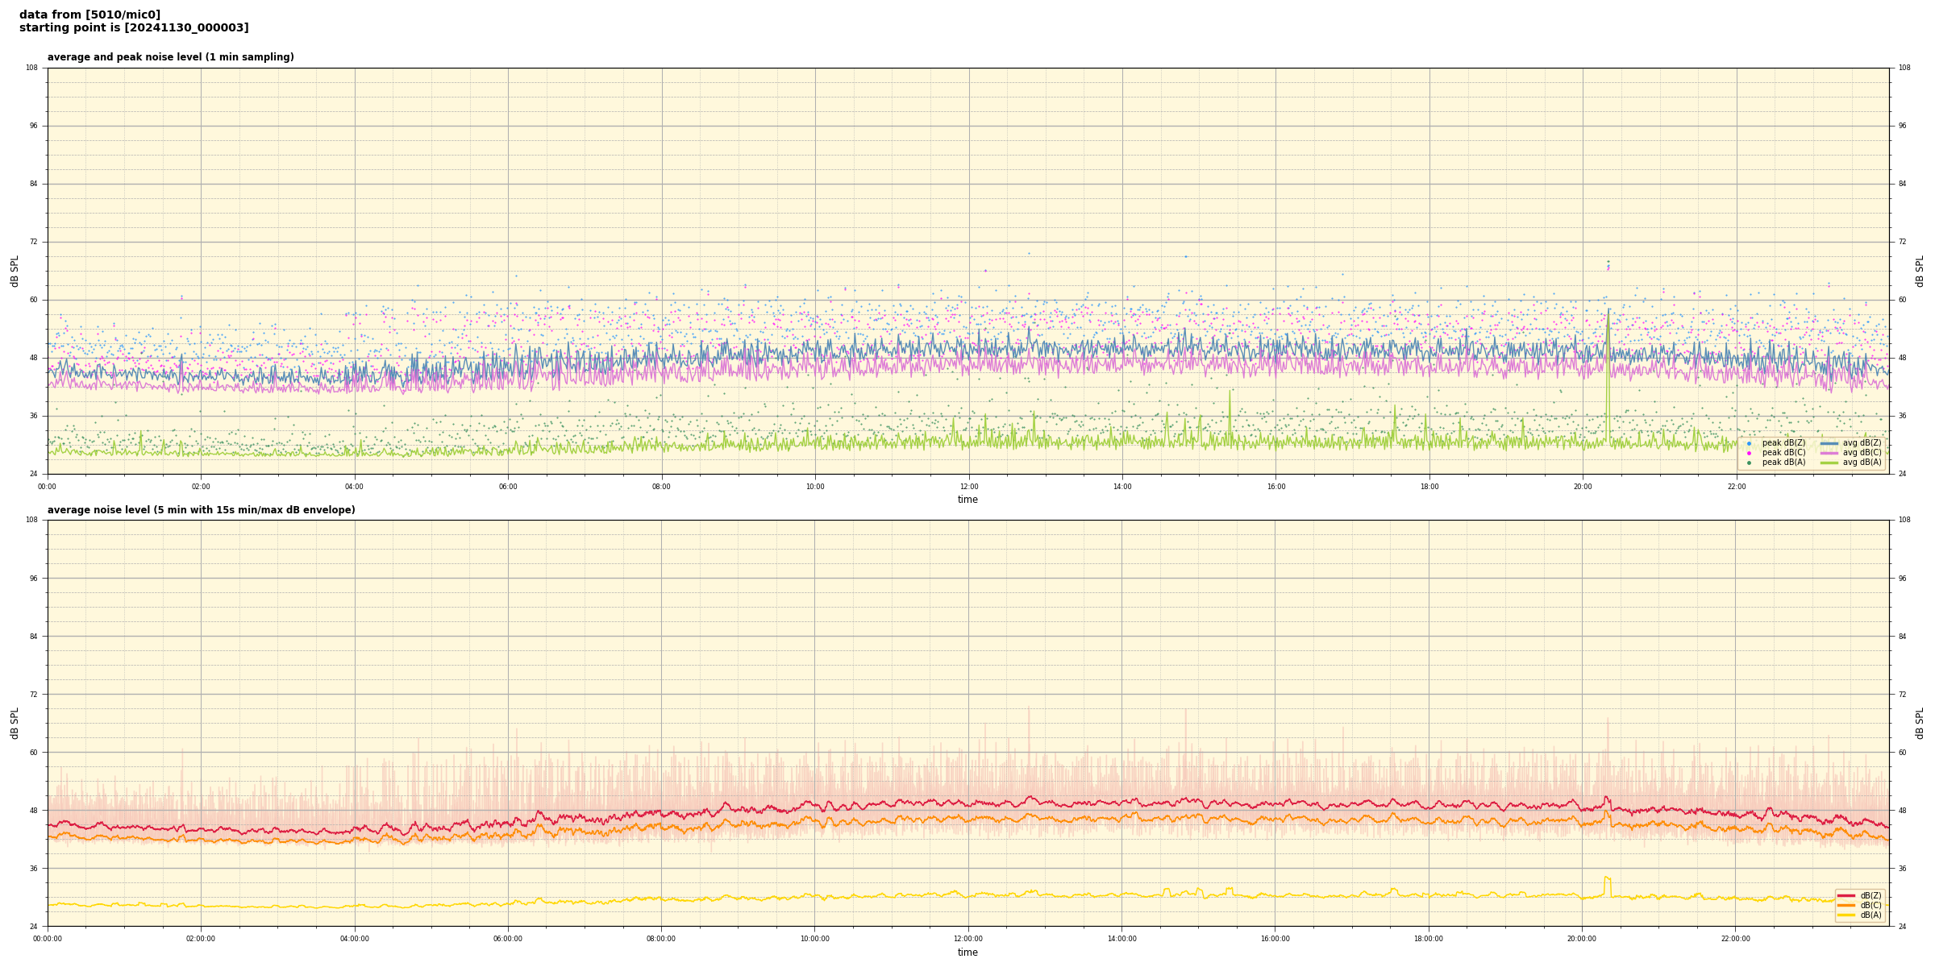Click the right 'dB SPL' label of bottom chart
The image size is (1935, 967).
1920,723
